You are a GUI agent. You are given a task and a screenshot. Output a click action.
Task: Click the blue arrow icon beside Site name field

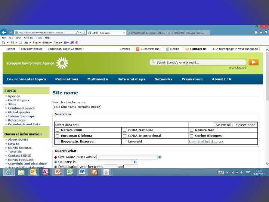(160, 157)
